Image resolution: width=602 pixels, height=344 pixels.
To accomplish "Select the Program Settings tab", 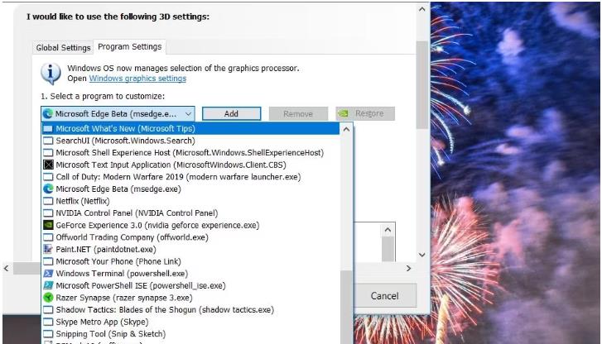I will [x=130, y=47].
